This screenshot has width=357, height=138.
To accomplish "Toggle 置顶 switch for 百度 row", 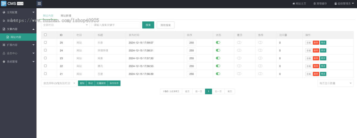I will pos(239,73).
